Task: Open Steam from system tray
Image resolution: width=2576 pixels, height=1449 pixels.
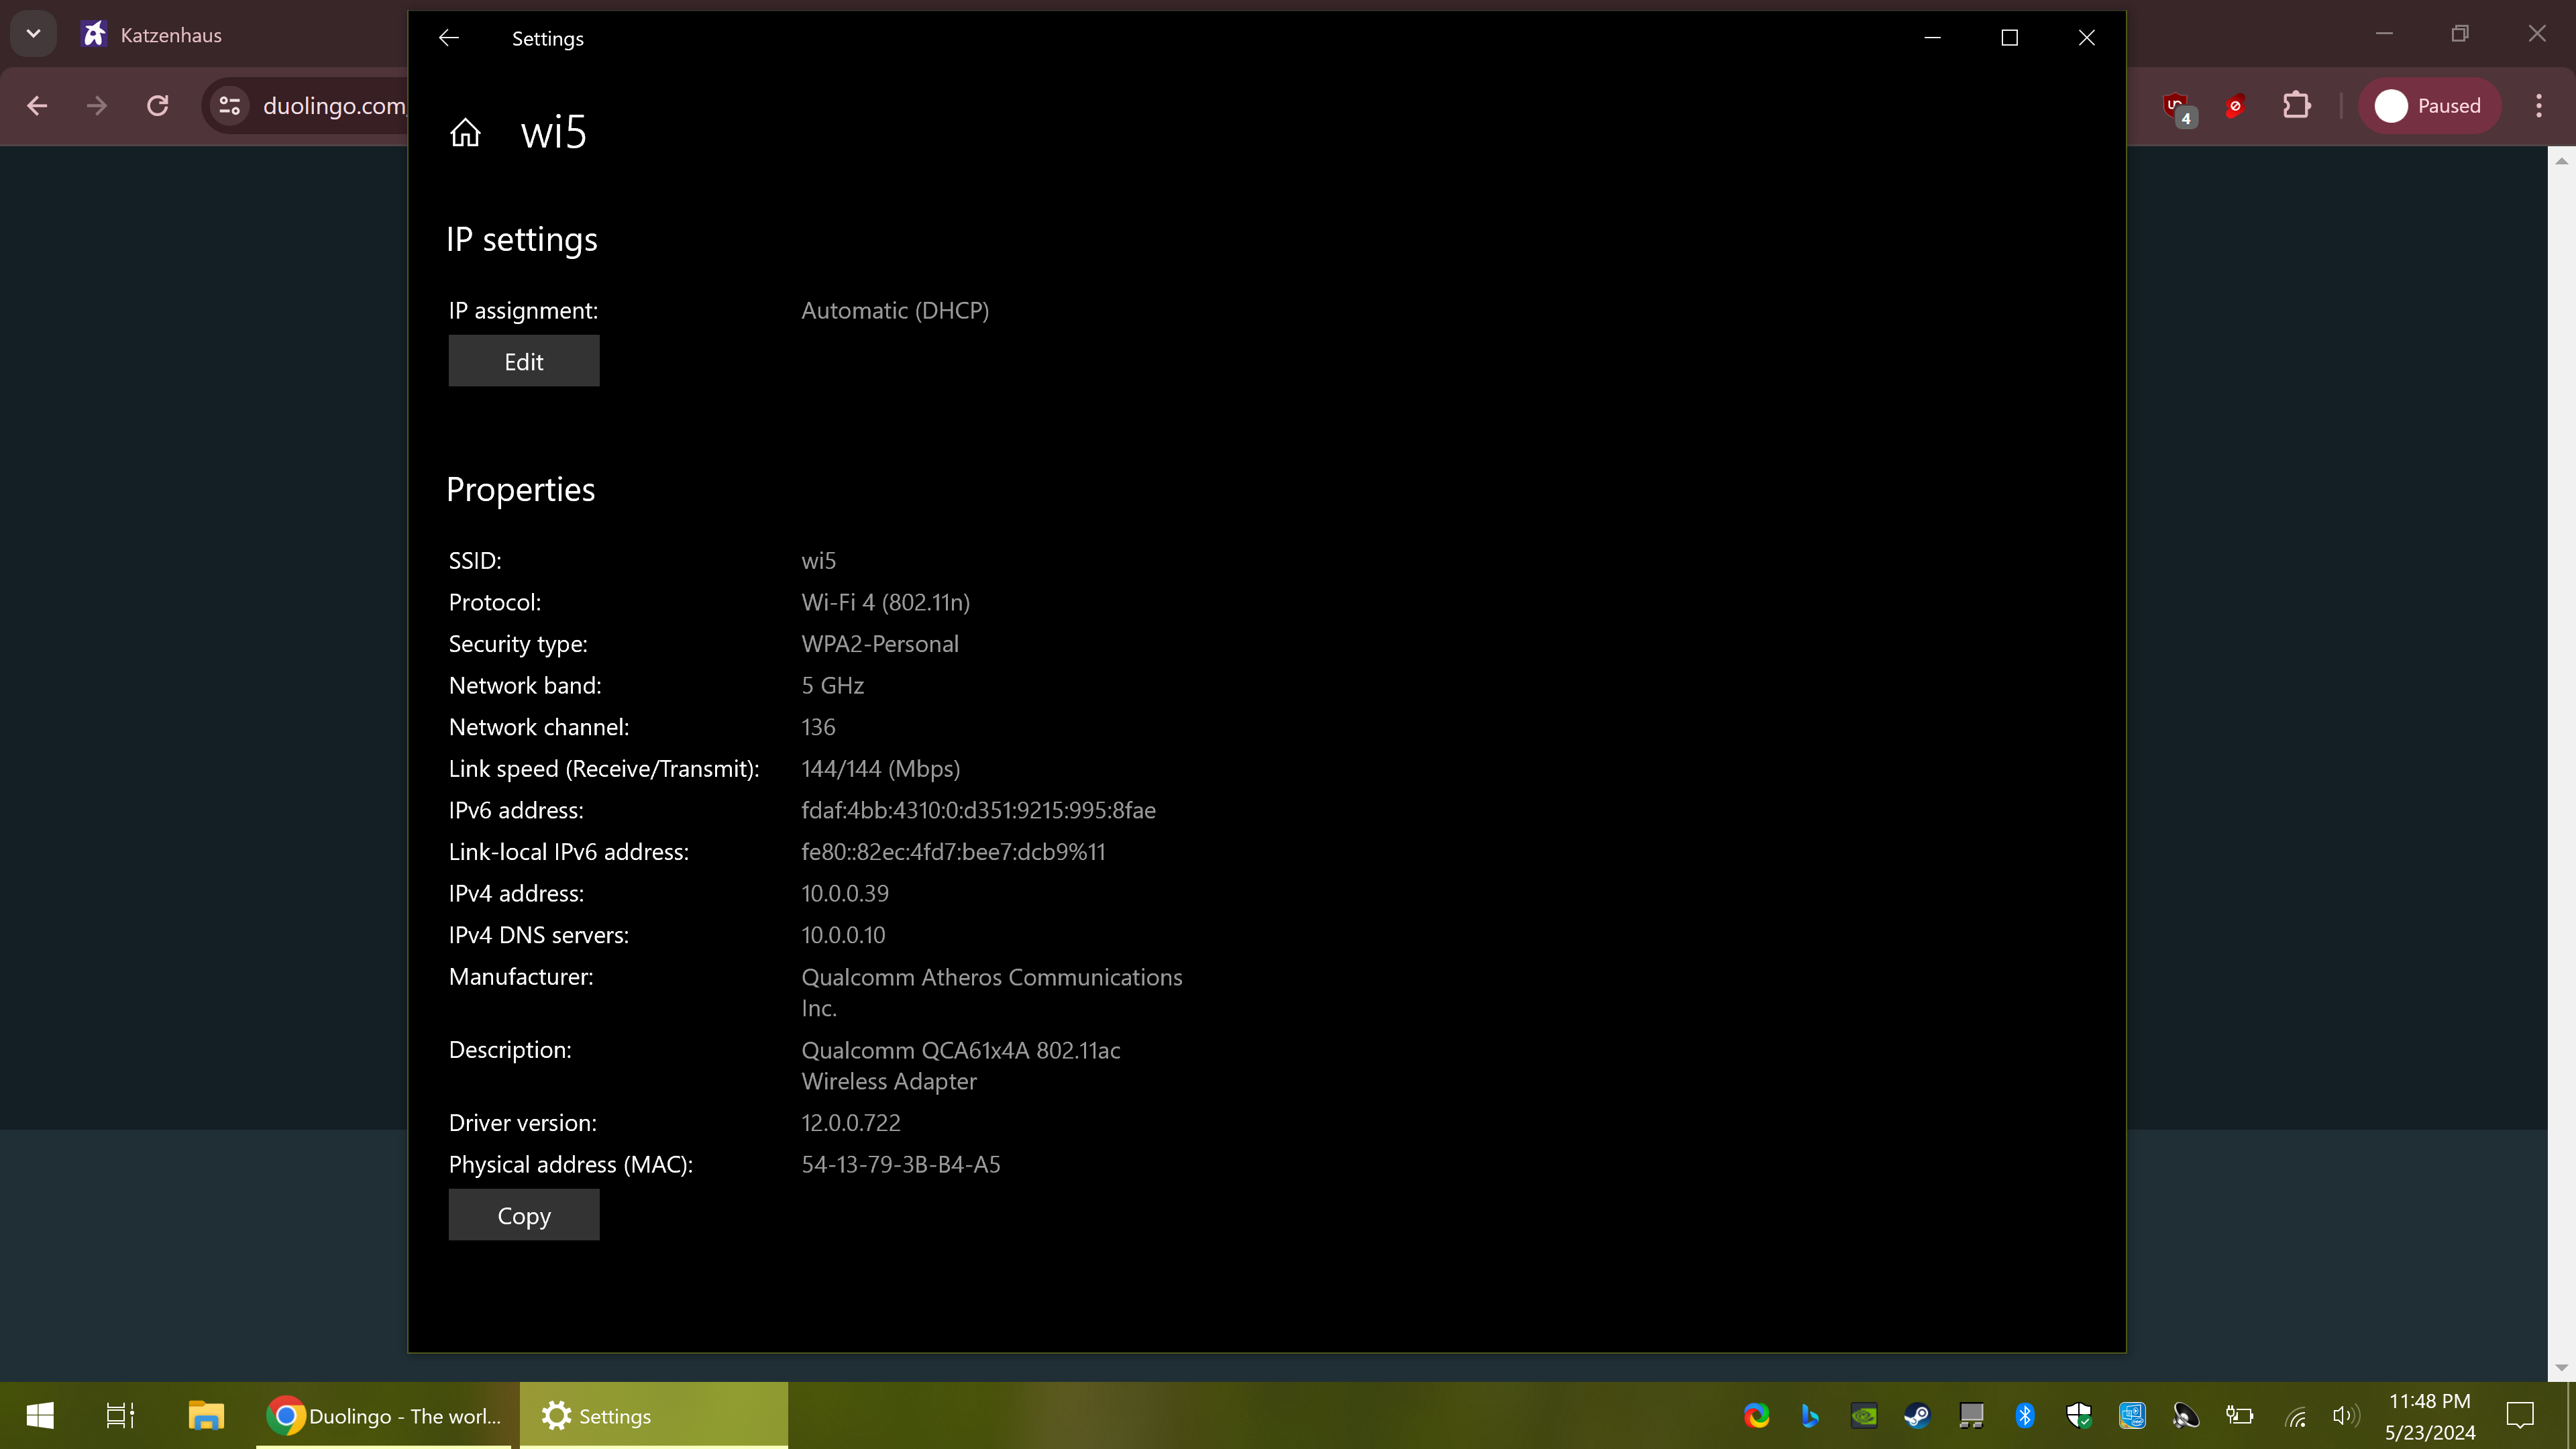Action: [1917, 1415]
